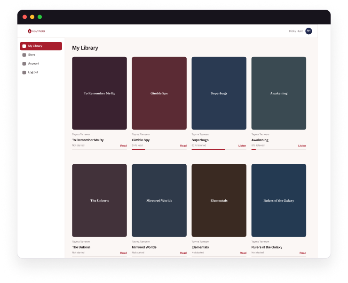Open the Store menu item

tap(41, 55)
